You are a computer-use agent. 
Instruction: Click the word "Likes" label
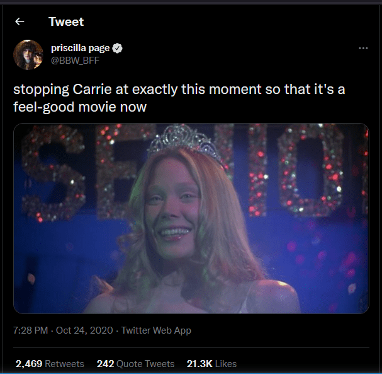click(225, 364)
